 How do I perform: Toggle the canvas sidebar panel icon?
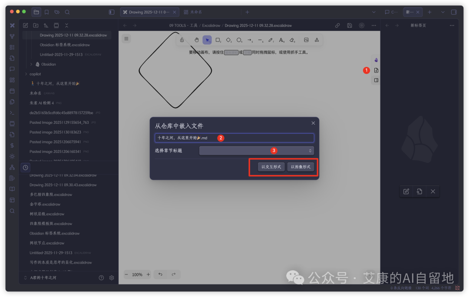pos(376,80)
